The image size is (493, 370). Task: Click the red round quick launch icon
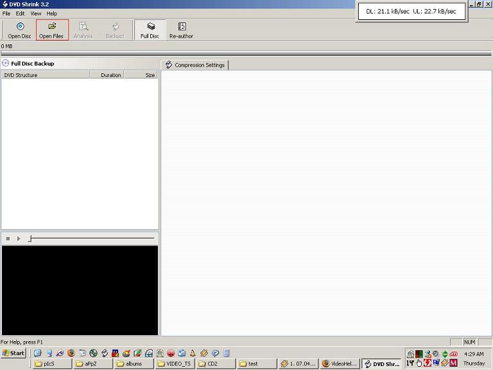click(171, 353)
